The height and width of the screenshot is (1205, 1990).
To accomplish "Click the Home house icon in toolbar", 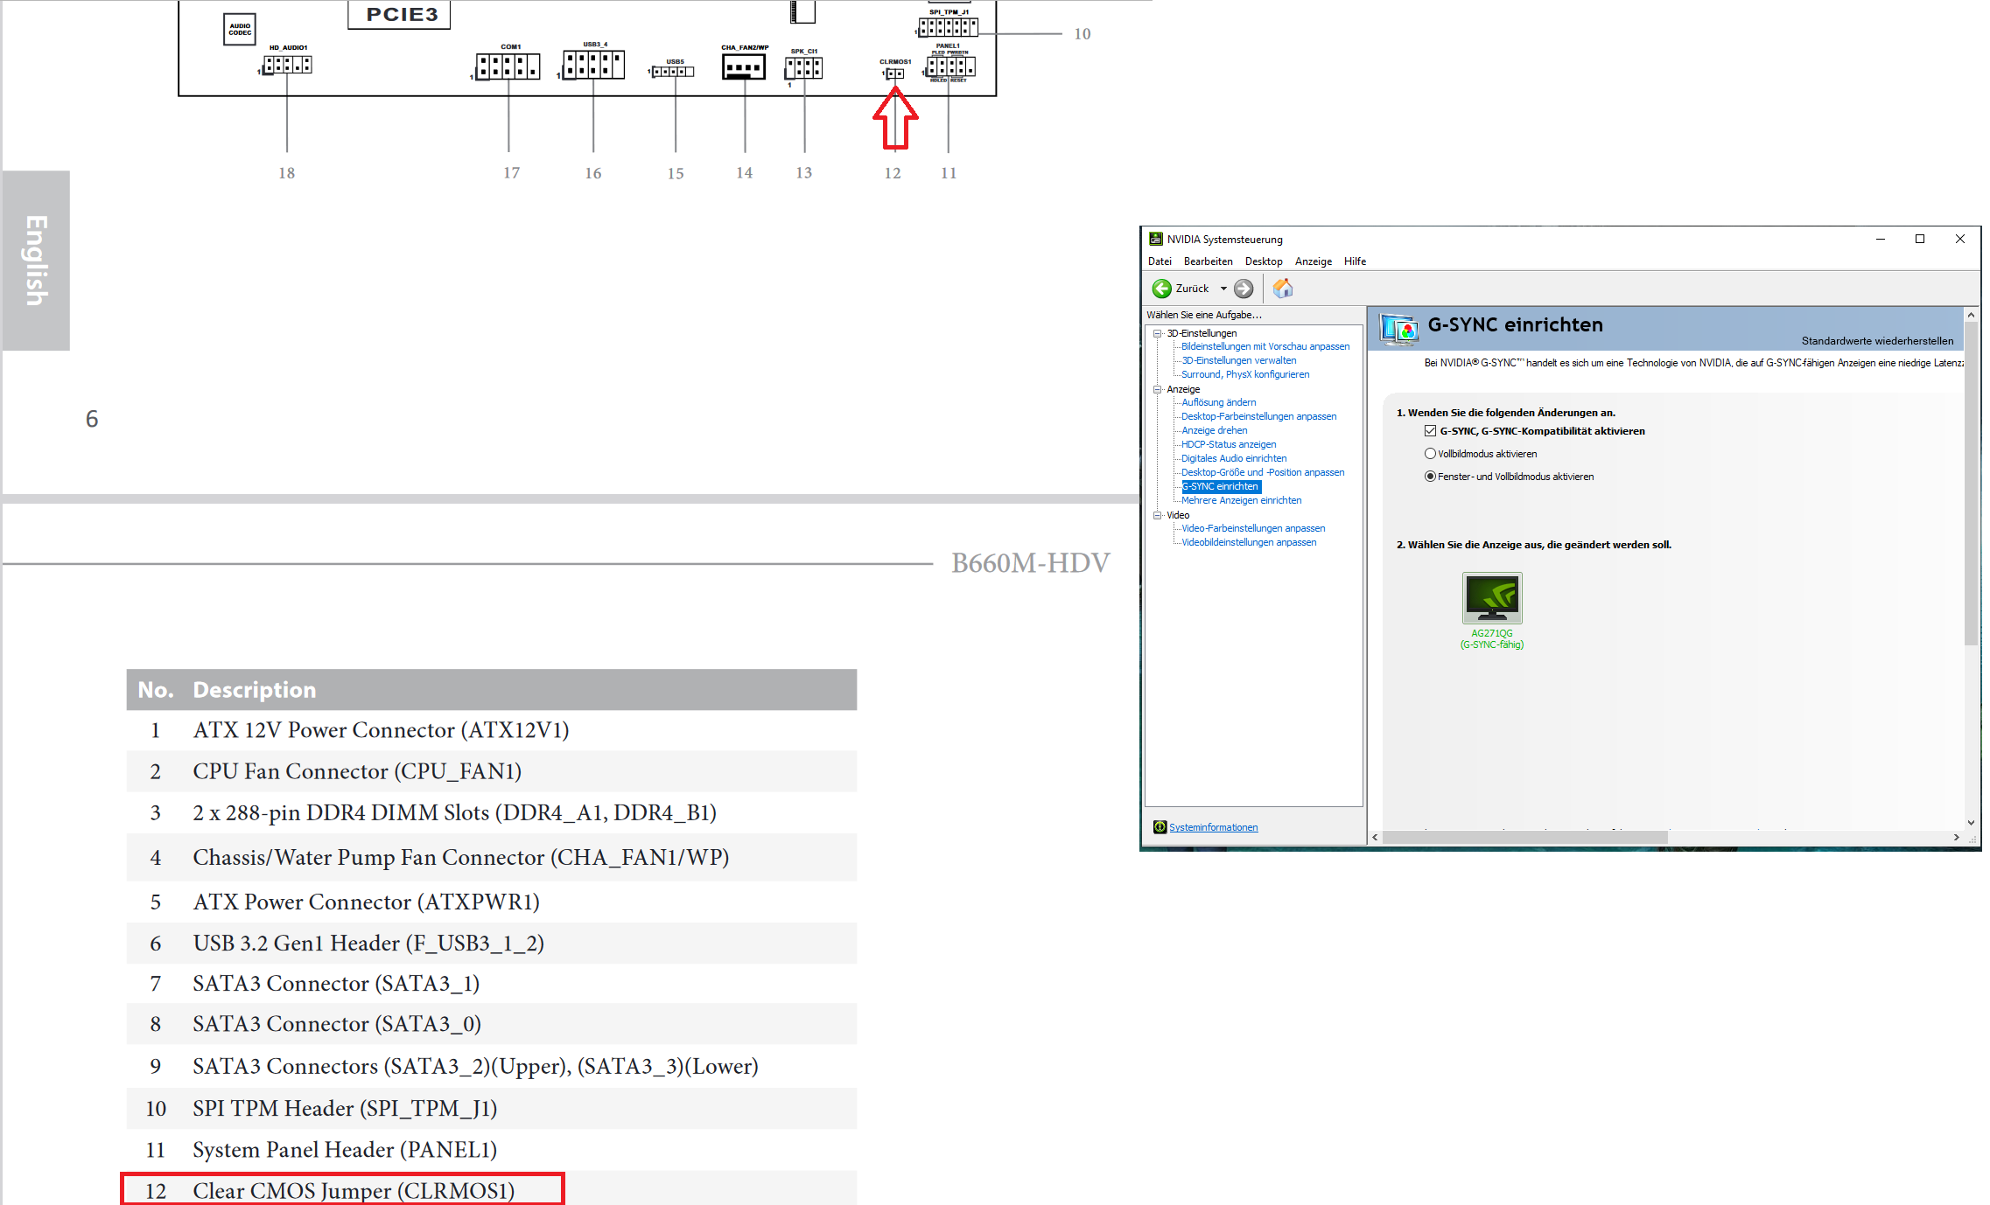I will pos(1282,289).
